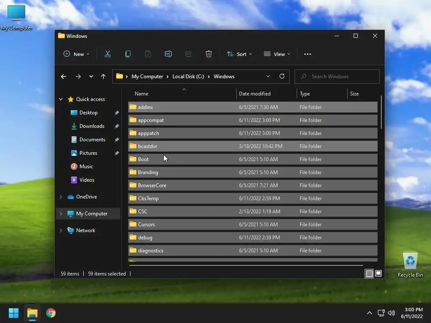The image size is (431, 323).
Task: Open recent locations chevron dropdown
Action: [x=91, y=77]
